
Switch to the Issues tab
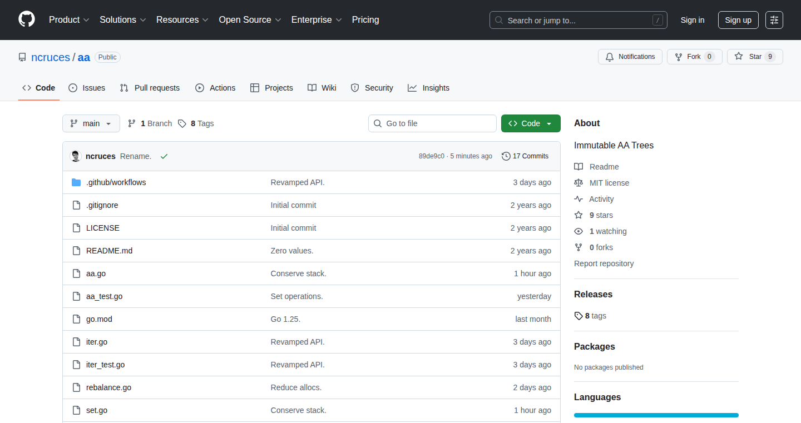[x=87, y=88]
